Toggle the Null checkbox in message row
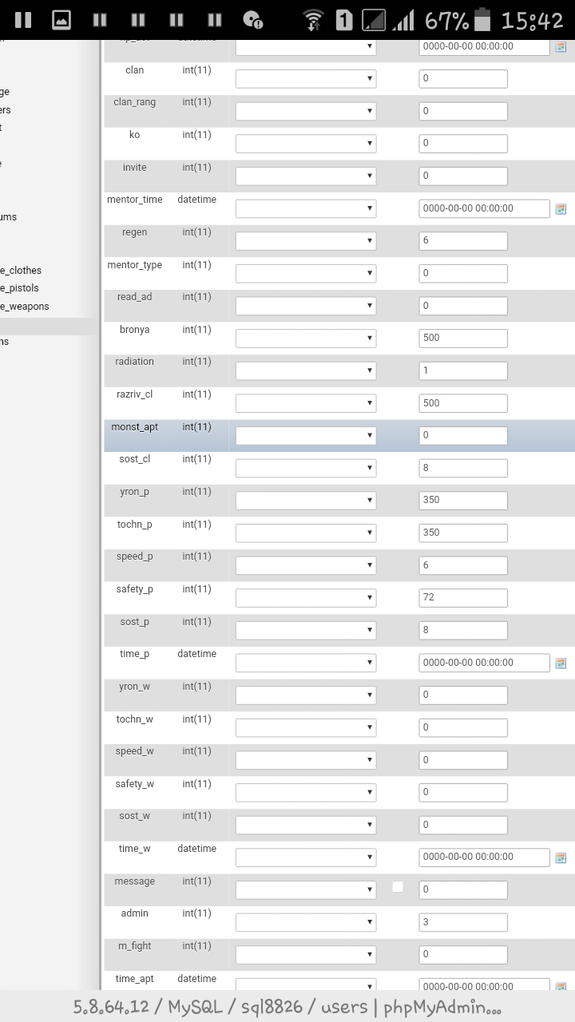 [x=398, y=886]
